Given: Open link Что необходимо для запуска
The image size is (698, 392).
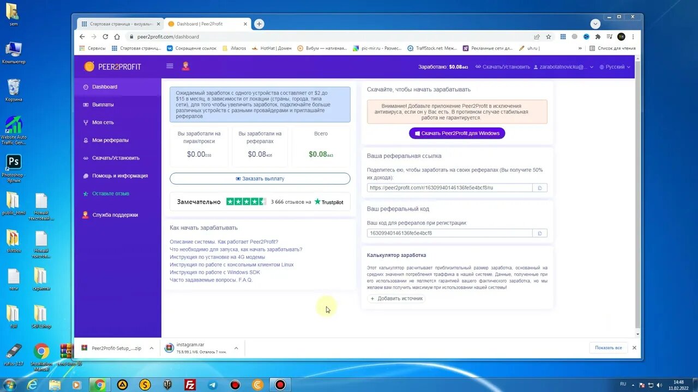Looking at the screenshot, I should tap(236, 249).
